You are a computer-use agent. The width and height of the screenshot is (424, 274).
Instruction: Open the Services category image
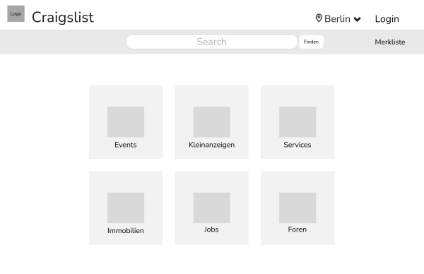click(298, 122)
